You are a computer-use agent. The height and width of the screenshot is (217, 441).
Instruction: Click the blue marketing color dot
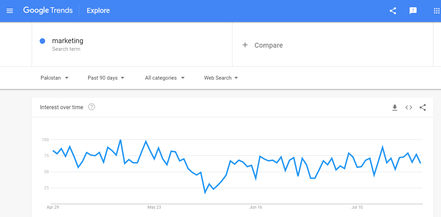click(x=43, y=41)
